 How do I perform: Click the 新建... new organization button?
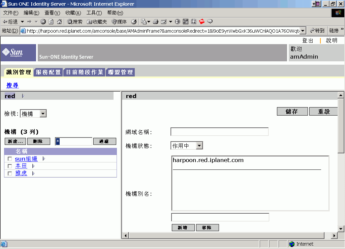[15, 141]
